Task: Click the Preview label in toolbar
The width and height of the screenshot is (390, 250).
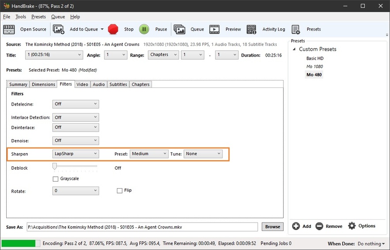Action: click(x=233, y=29)
